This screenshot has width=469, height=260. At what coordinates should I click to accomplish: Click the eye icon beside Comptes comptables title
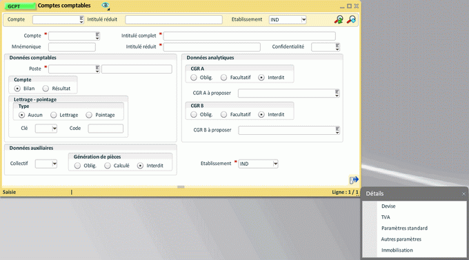coord(106,6)
